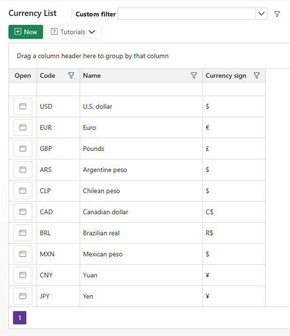
Task: Open the CAD currency record
Action: 23,212
